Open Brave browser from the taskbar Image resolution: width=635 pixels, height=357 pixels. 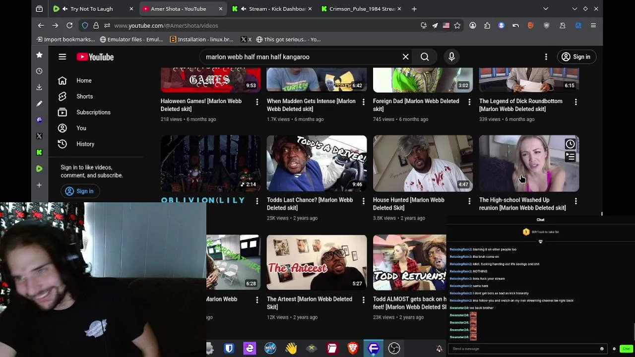pyautogui.click(x=353, y=349)
